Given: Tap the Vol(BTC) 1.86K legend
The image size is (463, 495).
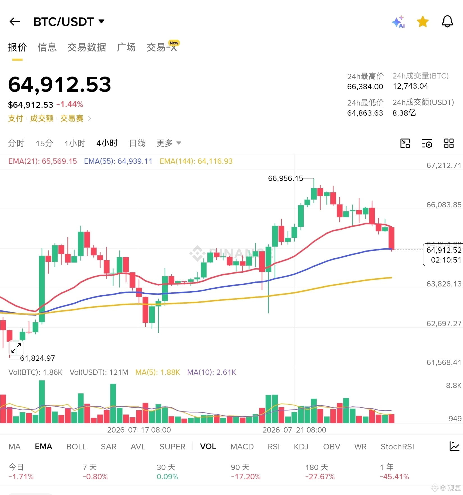Looking at the screenshot, I should (x=35, y=372).
